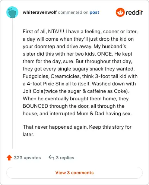Click "Jolt Cola" in the comment text

[x=33, y=91]
